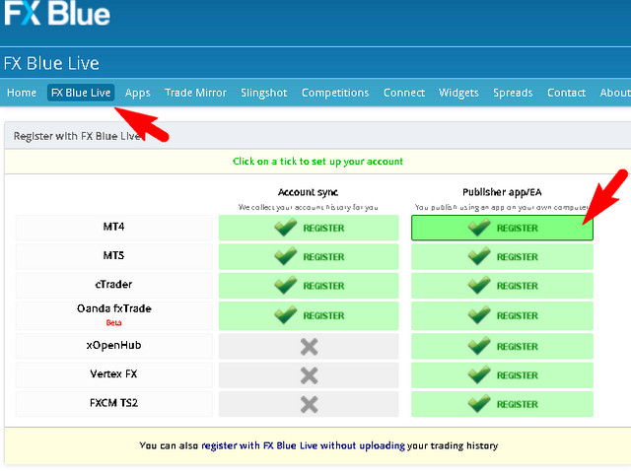
Task: Click the MT4 platform row label
Action: pyautogui.click(x=114, y=227)
